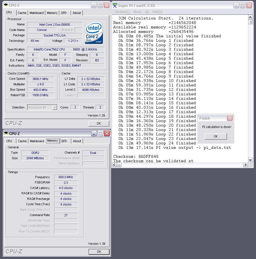
Task: Open the About menu in Super PI
Action: (141, 12)
